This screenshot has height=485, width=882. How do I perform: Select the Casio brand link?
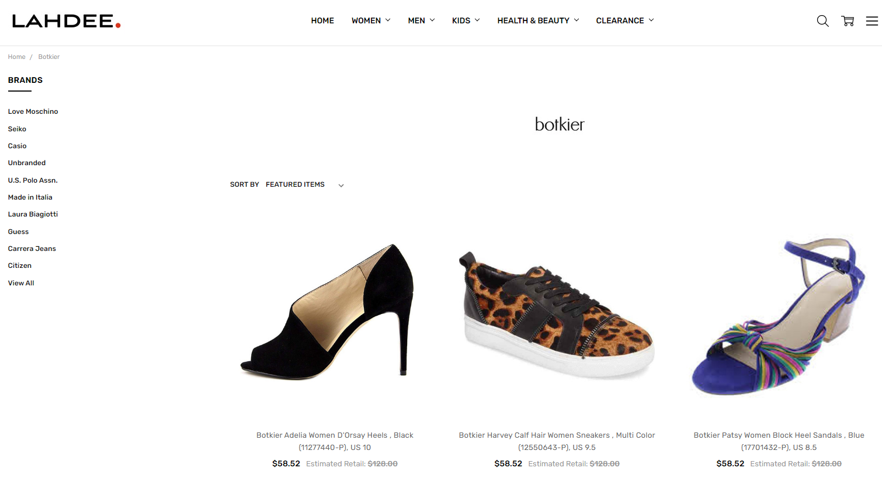pos(17,146)
